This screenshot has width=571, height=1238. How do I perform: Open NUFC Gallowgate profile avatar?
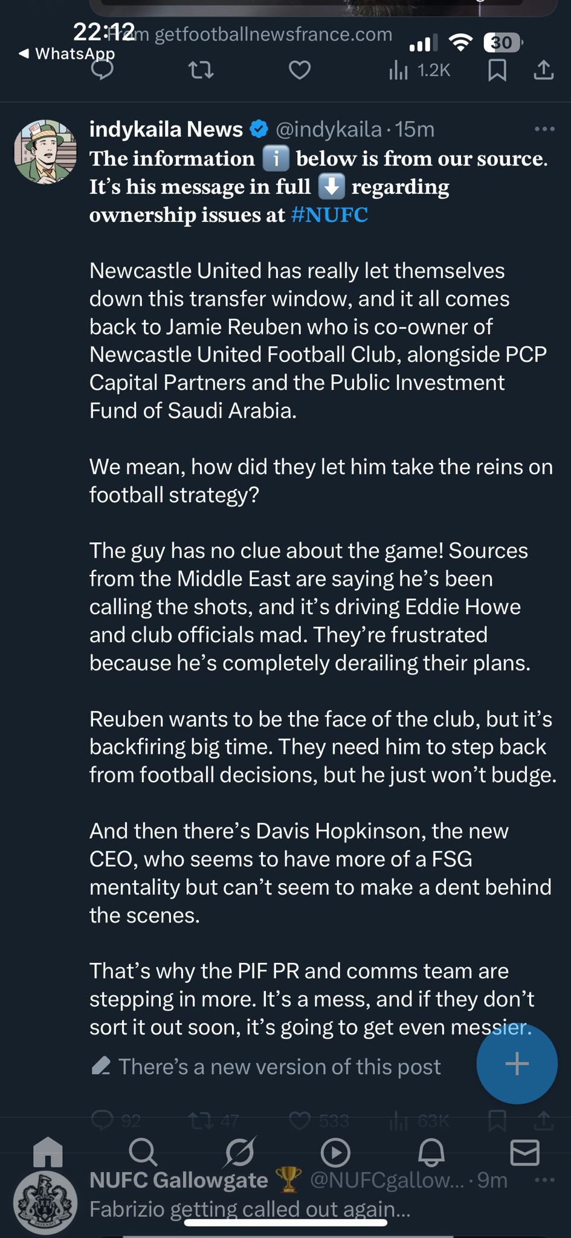tap(46, 1203)
